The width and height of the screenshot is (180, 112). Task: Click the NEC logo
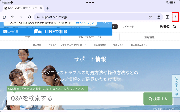pos(165,27)
